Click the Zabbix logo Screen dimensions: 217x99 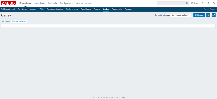pyautogui.click(x=9, y=3)
